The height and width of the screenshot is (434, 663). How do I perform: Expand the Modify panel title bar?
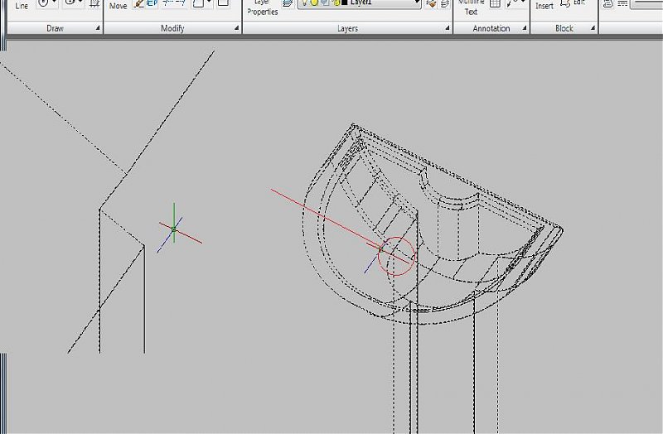(172, 28)
